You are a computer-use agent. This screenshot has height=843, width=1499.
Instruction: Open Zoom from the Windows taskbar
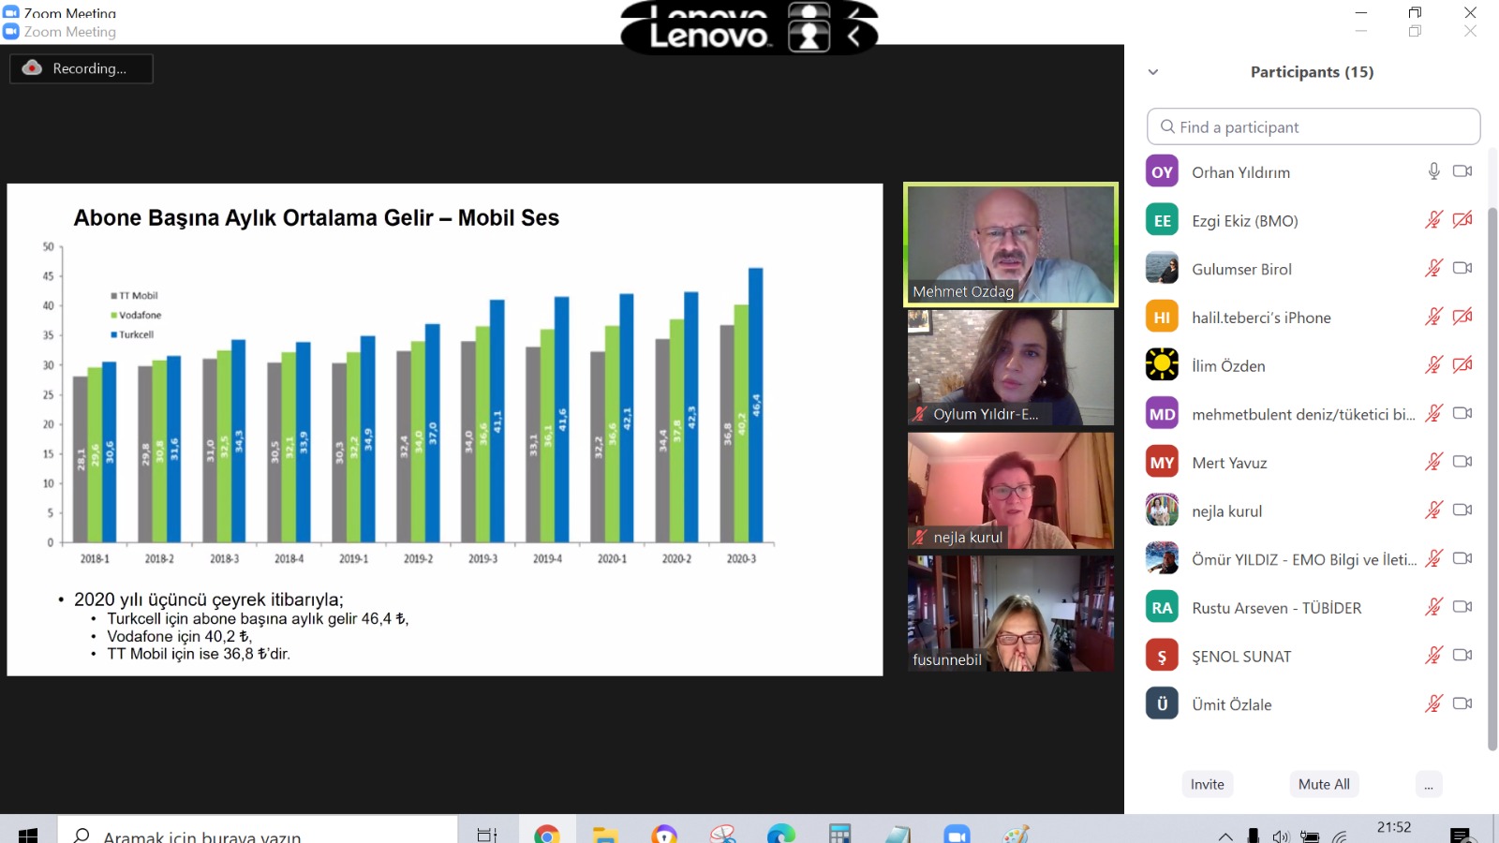(x=957, y=833)
